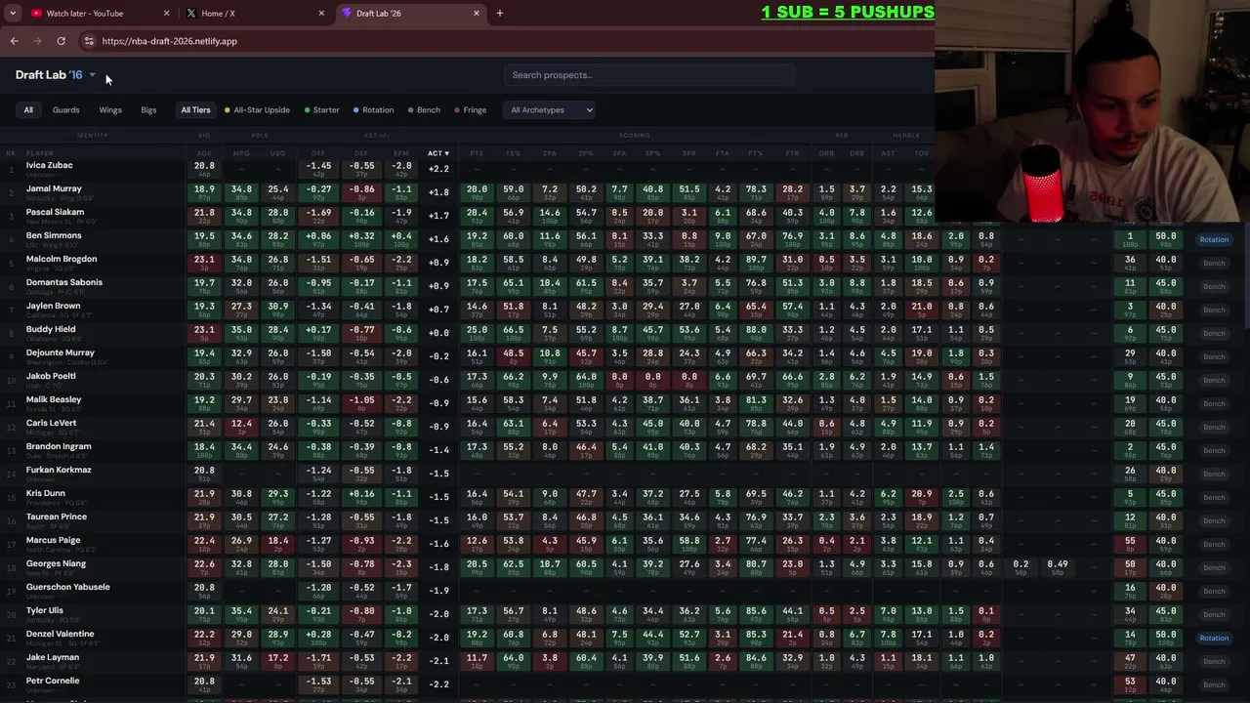The width and height of the screenshot is (1250, 703).
Task: Open Furkan Korkmaz player row
Action: 625,474
